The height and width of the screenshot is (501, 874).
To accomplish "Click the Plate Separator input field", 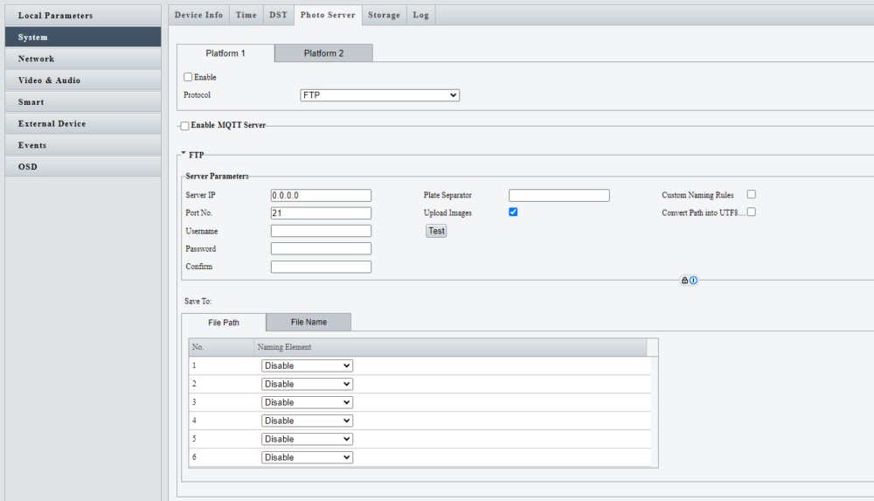I will (559, 195).
